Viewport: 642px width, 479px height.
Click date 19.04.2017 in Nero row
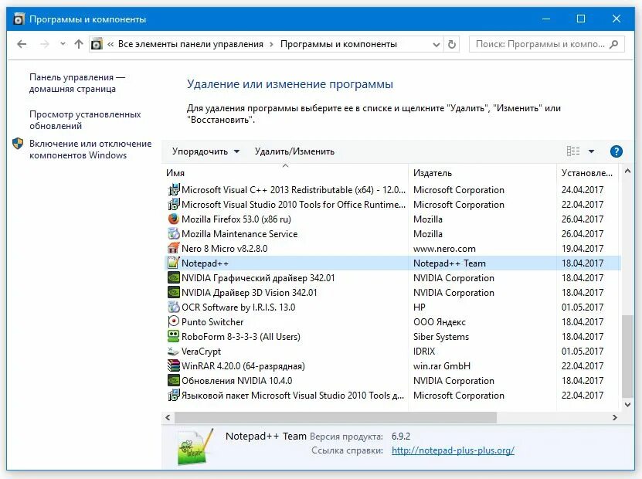(583, 249)
